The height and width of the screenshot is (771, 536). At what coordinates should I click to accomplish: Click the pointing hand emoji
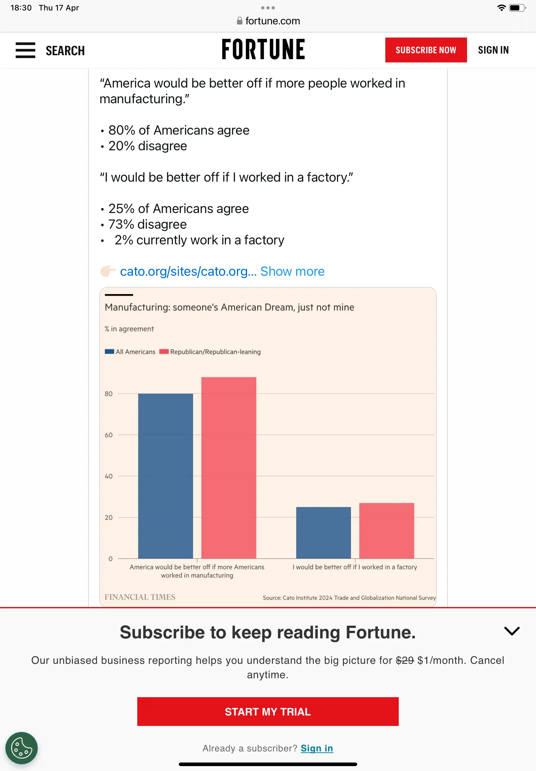[108, 271]
